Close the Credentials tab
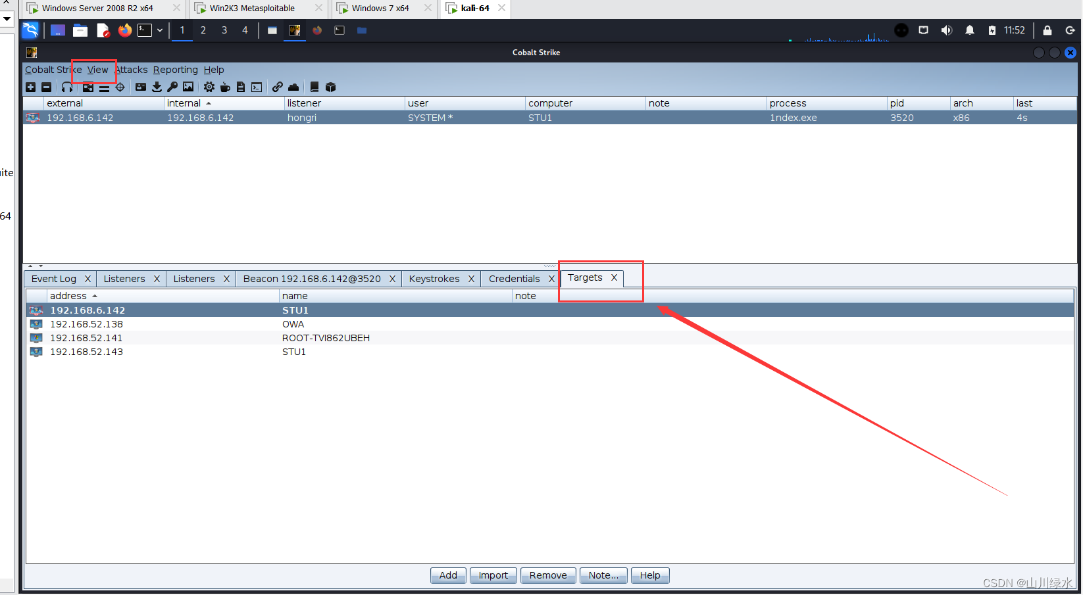Viewport: 1083px width, 595px height. point(551,279)
